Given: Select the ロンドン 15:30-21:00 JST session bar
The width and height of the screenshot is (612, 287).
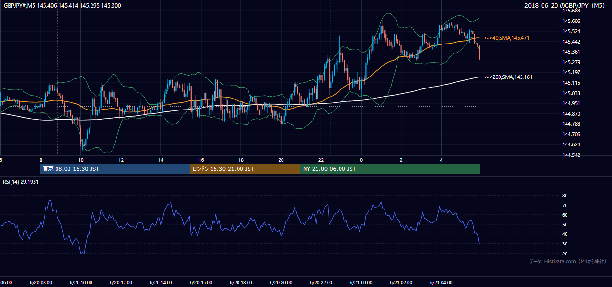Looking at the screenshot, I should point(245,169).
